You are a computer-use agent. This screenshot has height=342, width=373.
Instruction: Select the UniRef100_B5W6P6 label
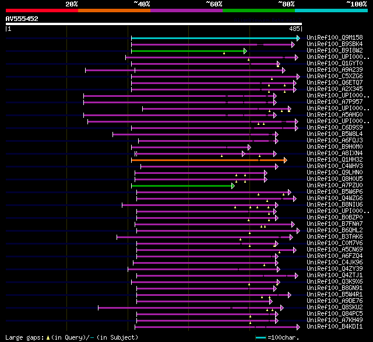335,192
